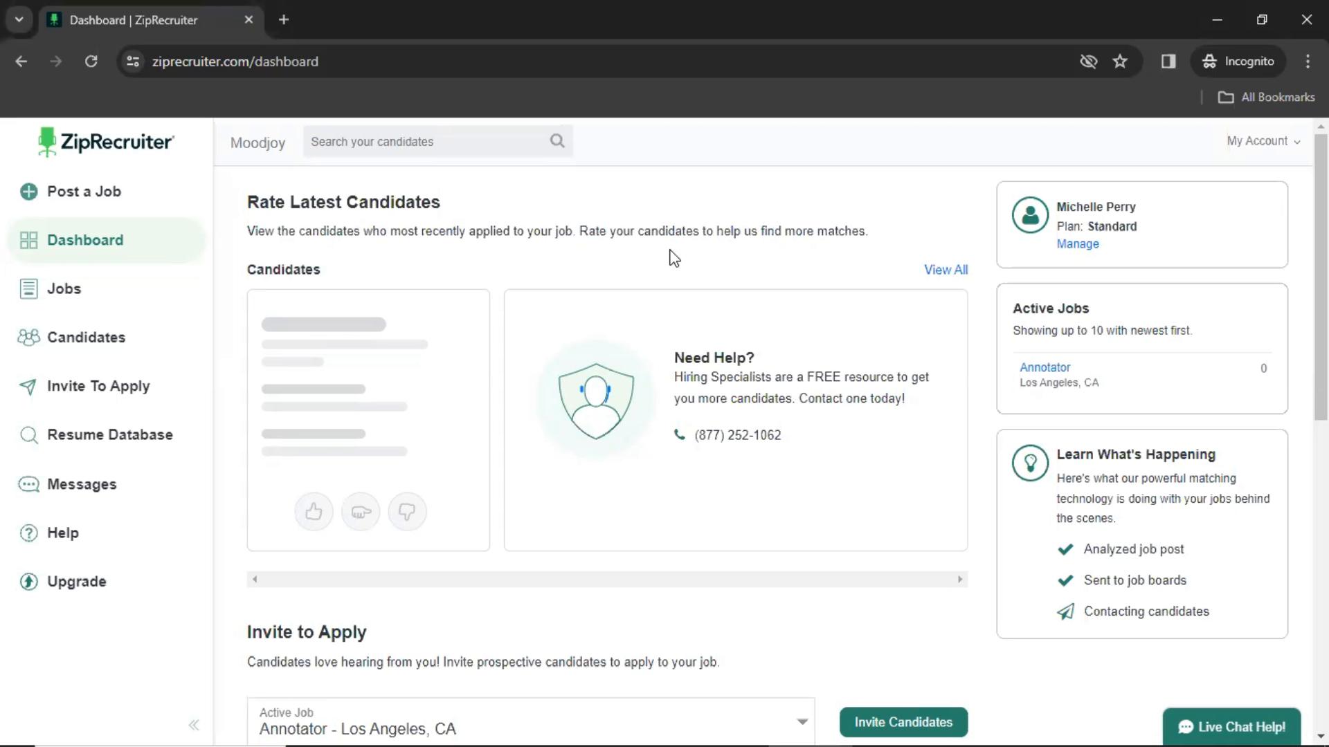Click the thumbs up candidate rating
This screenshot has width=1329, height=747.
coord(313,512)
